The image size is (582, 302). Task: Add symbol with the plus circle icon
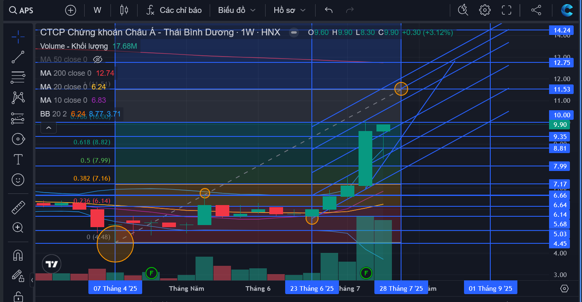tap(70, 10)
